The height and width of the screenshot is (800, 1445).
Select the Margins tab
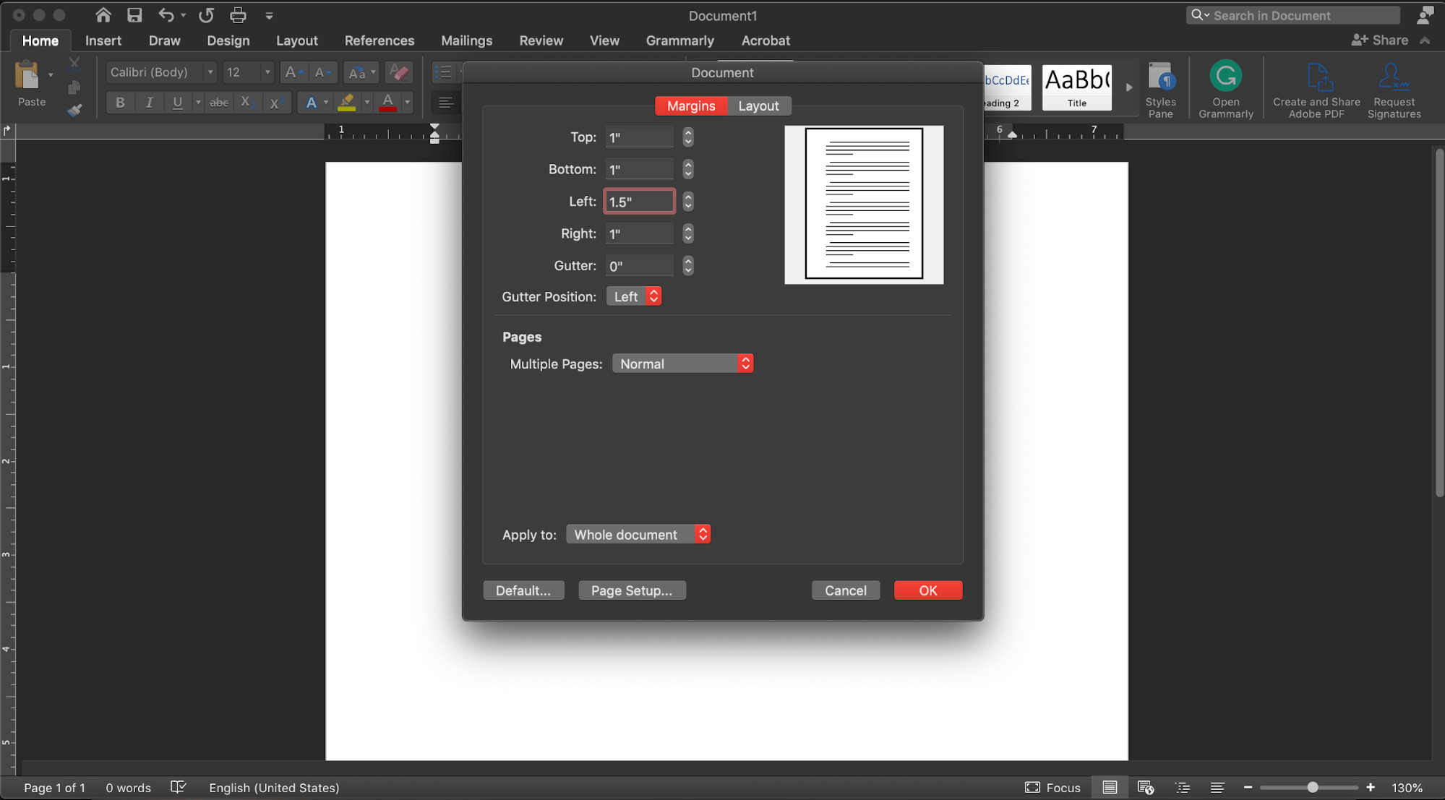point(690,106)
